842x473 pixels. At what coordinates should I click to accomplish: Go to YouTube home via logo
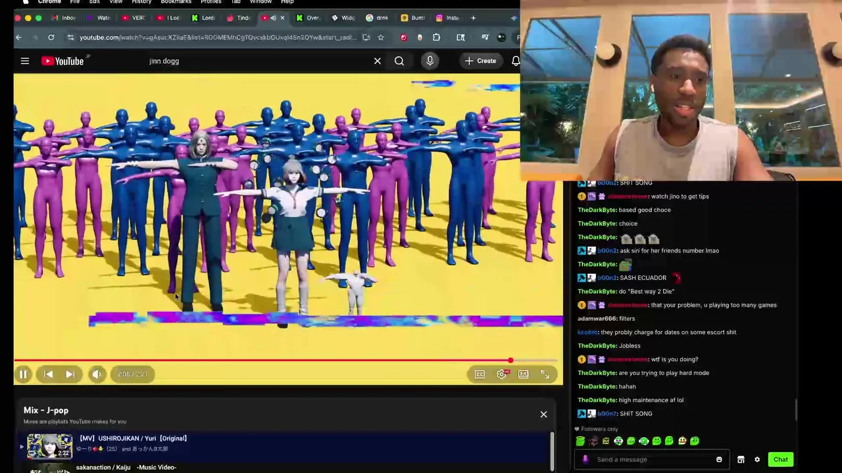click(64, 61)
